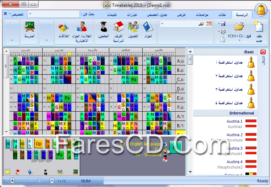
Task: Click the timetable vertical scrollbar up arrow
Action: [6, 51]
